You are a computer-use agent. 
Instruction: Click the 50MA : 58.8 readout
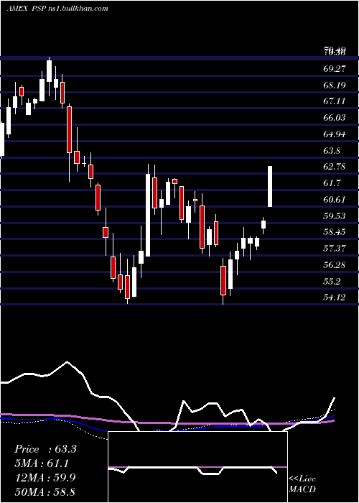(x=45, y=492)
